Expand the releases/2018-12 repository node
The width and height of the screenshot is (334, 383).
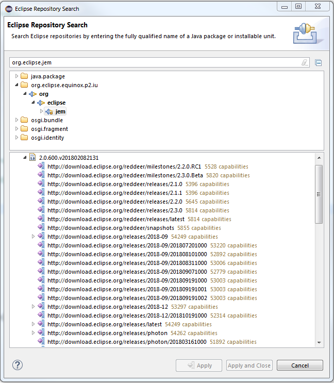33,307
